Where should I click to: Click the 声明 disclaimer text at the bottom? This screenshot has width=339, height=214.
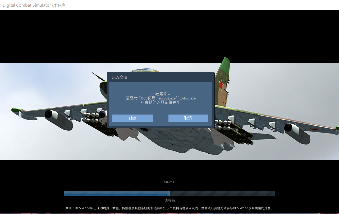(169, 208)
